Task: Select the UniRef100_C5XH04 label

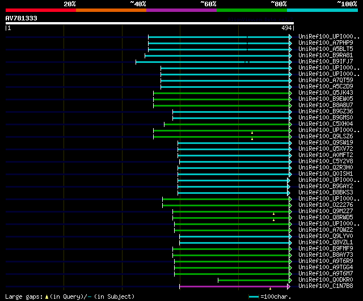Action: click(x=326, y=124)
